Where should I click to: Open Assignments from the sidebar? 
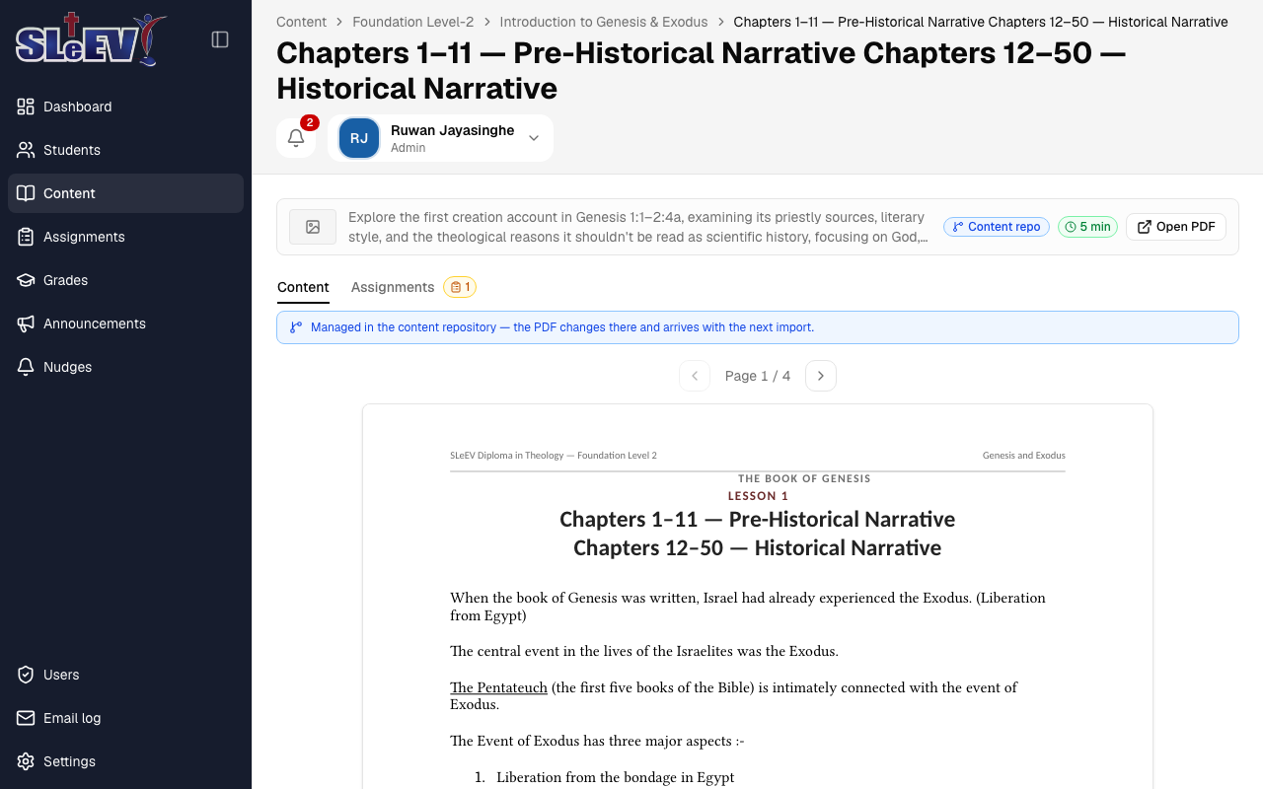point(125,237)
